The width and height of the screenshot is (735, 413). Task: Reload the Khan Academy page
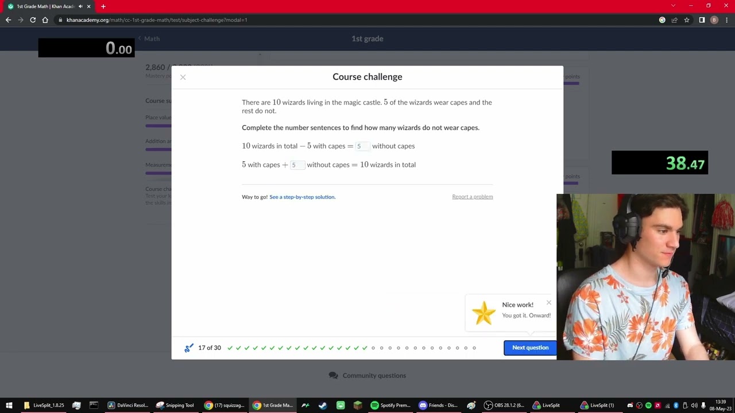pos(33,20)
